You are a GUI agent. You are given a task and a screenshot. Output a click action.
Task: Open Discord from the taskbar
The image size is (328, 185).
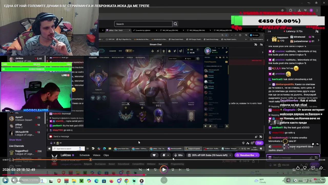tap(119, 181)
